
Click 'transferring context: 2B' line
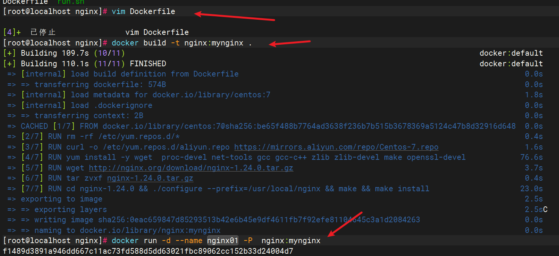coord(75,116)
